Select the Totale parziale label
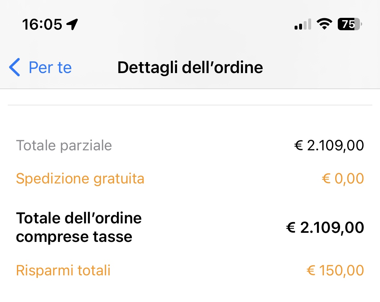This screenshot has width=380, height=302. (64, 145)
